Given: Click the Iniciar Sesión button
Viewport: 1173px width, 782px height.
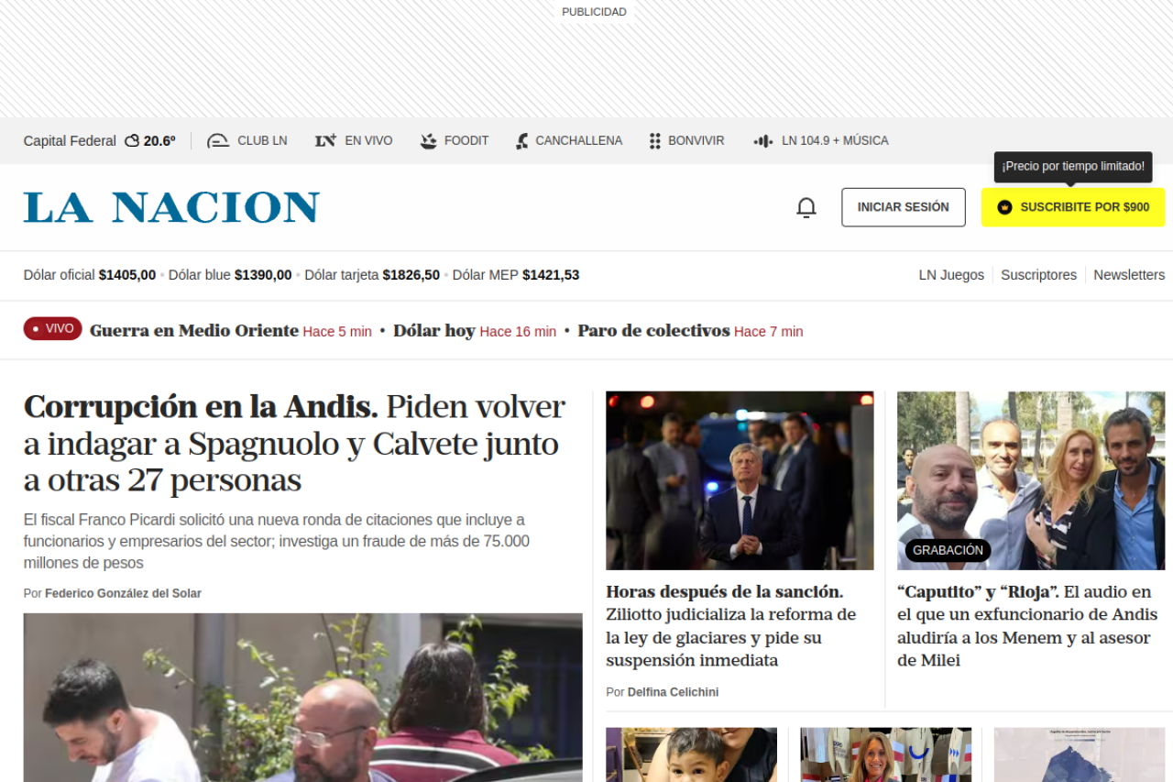Looking at the screenshot, I should 904,207.
